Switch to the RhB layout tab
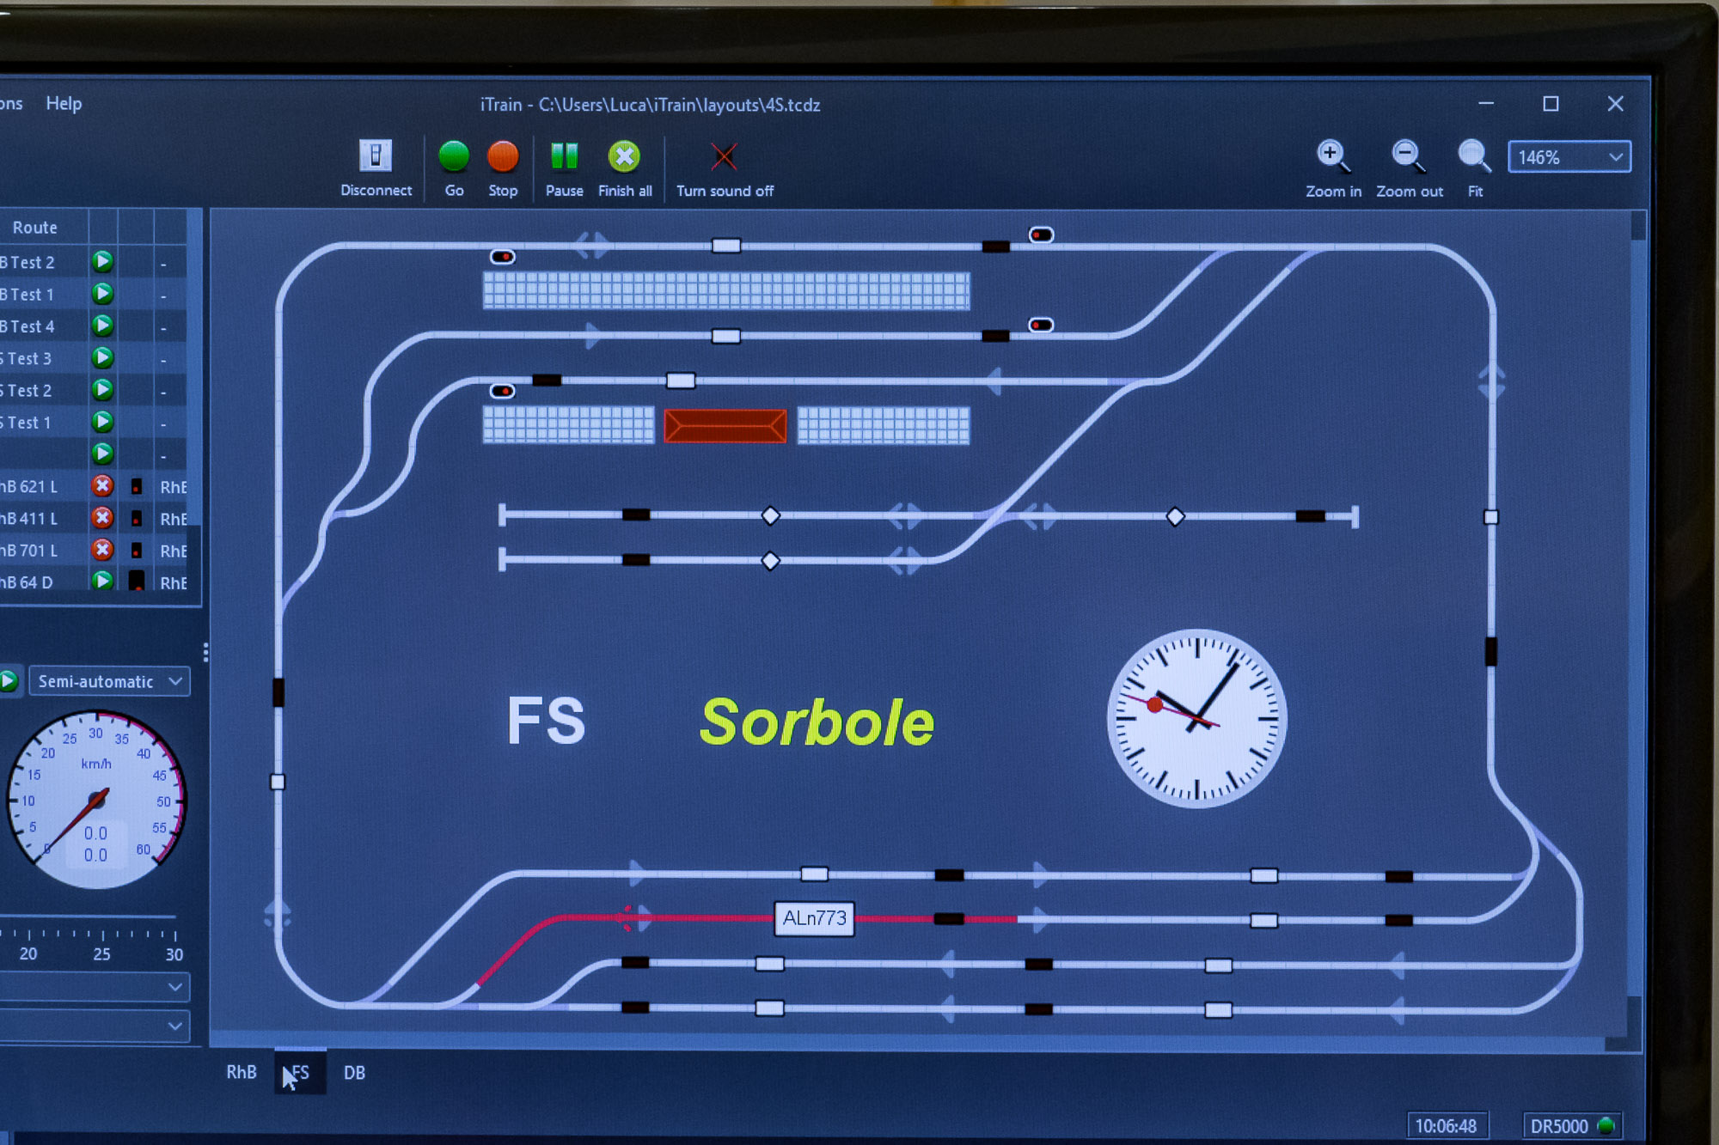This screenshot has height=1145, width=1719. (242, 1072)
